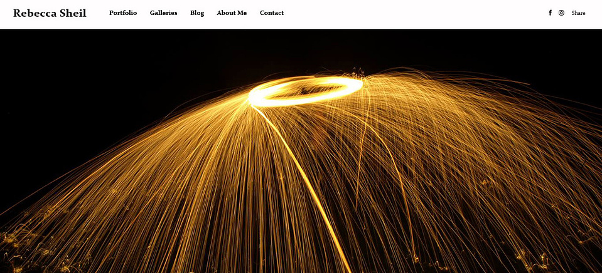Navigate to the Blog page

tap(197, 13)
